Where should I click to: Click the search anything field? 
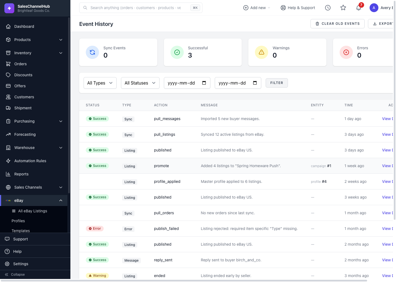[141, 8]
